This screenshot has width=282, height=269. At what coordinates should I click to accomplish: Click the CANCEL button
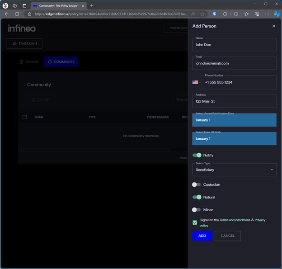click(227, 236)
